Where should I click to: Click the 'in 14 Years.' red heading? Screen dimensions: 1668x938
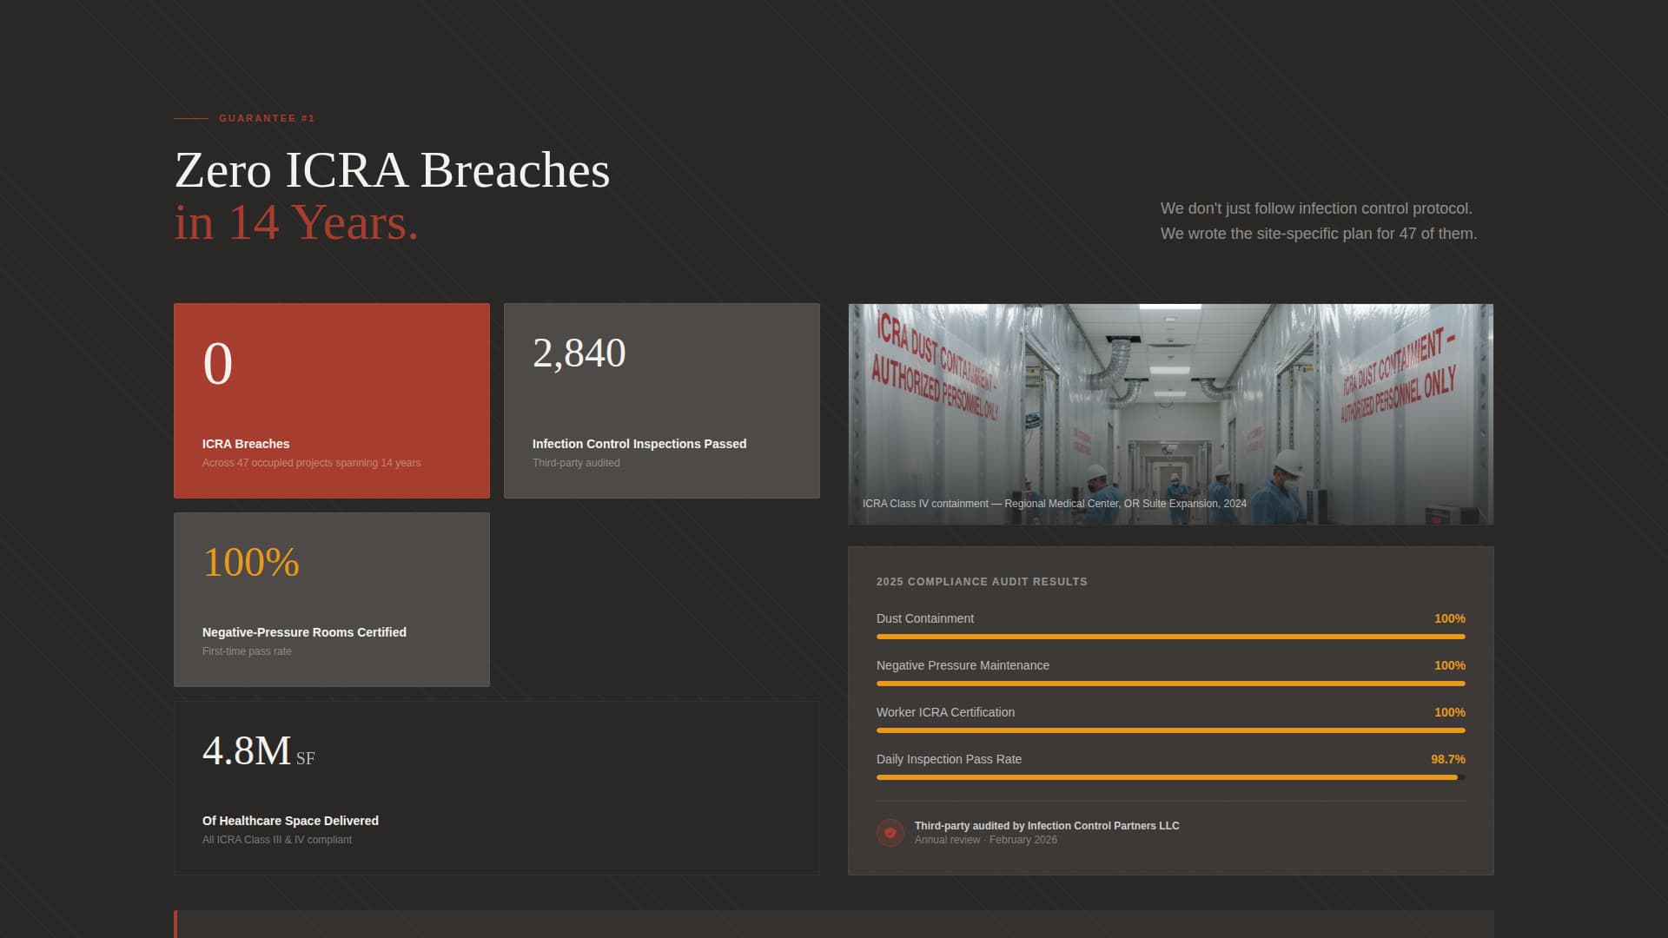(x=296, y=223)
